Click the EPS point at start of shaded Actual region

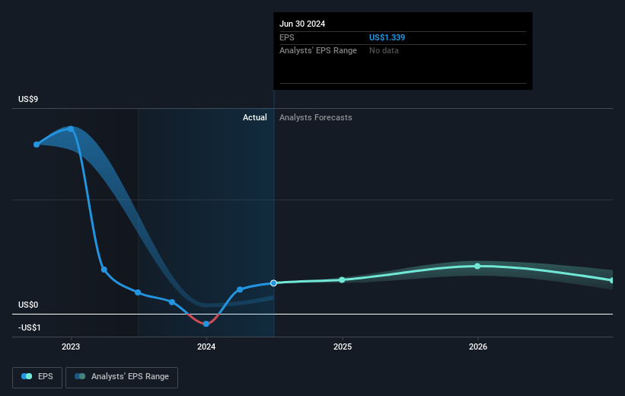(138, 292)
